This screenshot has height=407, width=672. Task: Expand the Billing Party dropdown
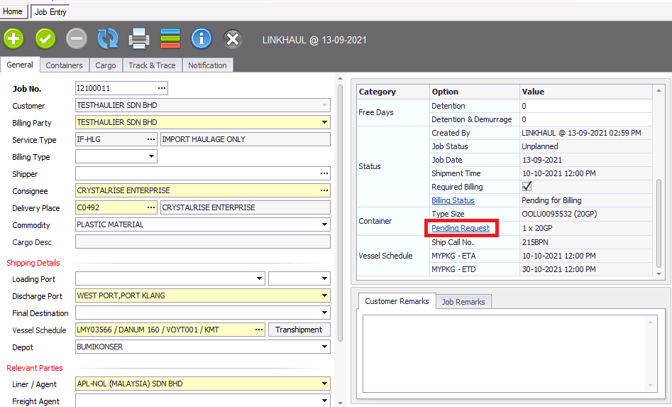pos(324,123)
